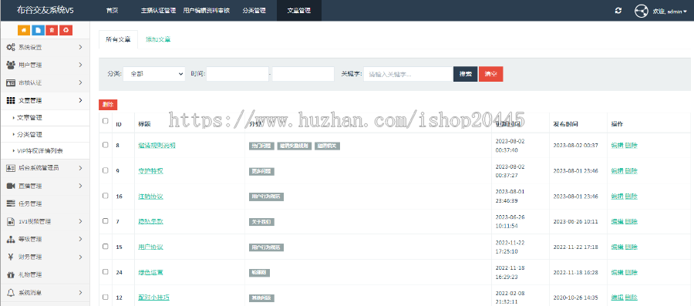Expand 系统设置 with its chevron

(x=80, y=47)
